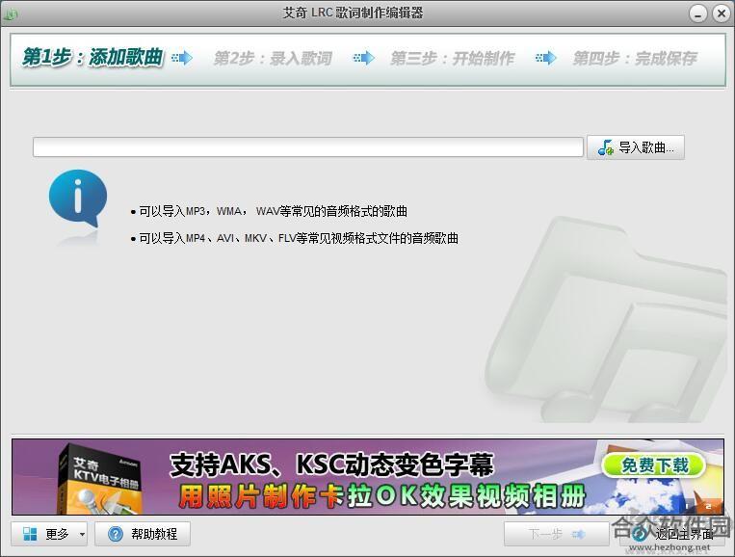Click the arrow icon on 下一步 button

(579, 534)
